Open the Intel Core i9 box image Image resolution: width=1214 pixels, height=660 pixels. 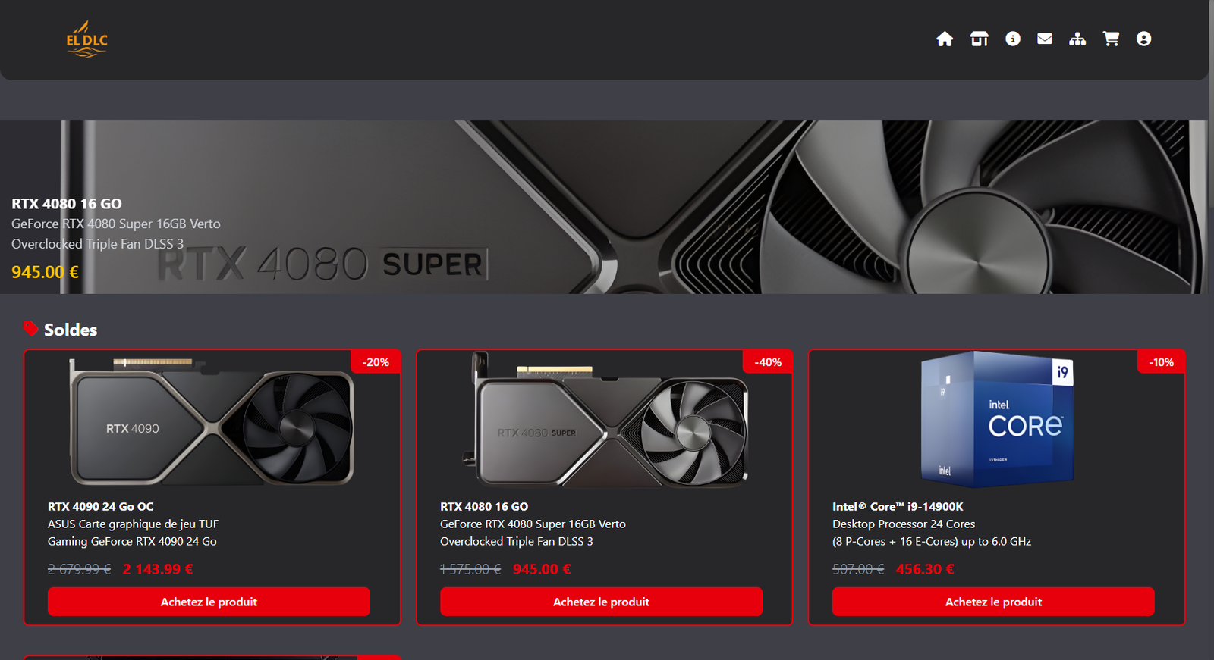point(996,419)
